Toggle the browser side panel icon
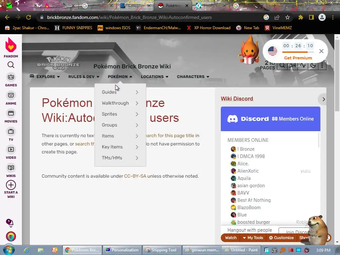This screenshot has height=255, width=340. click(x=311, y=17)
